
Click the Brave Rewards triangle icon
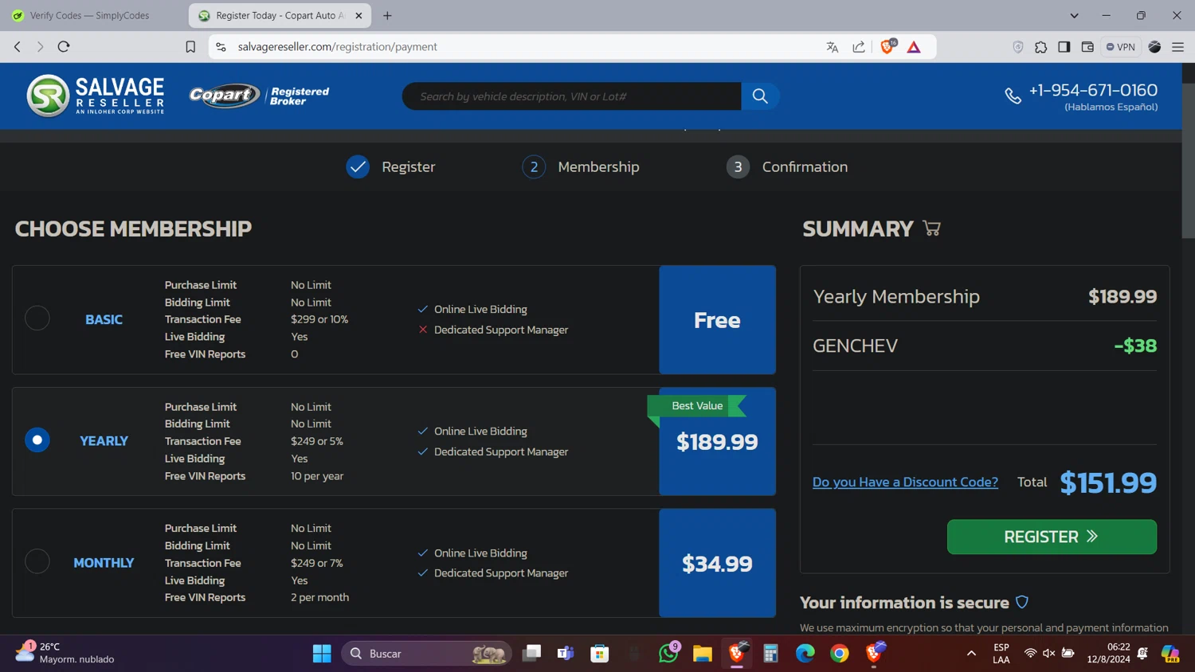(x=914, y=47)
